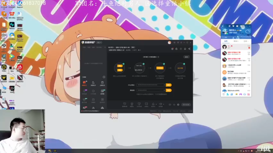Open the shield icon in streaming app title bar

click(x=178, y=42)
